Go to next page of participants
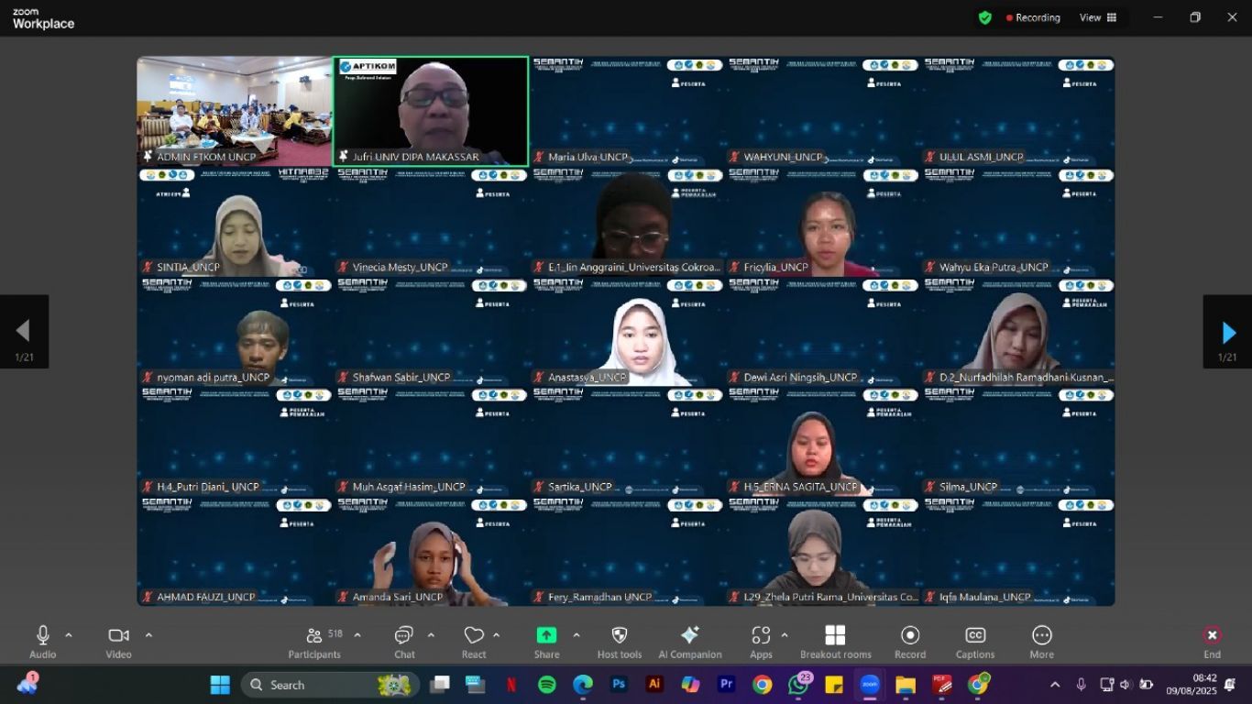The image size is (1252, 704). tap(1228, 332)
